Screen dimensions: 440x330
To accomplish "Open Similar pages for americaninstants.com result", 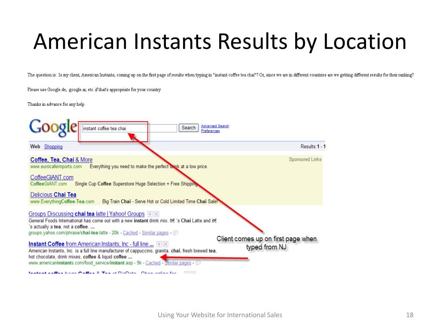I will [178, 263].
